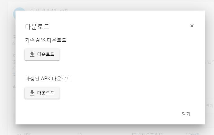Click the 크기 column header behind the dialog
This screenshot has width=214, height=135.
click(209, 106)
